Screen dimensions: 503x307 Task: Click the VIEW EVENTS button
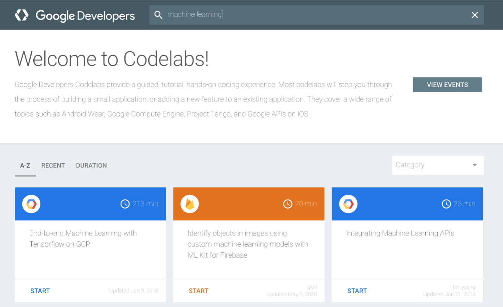click(447, 84)
